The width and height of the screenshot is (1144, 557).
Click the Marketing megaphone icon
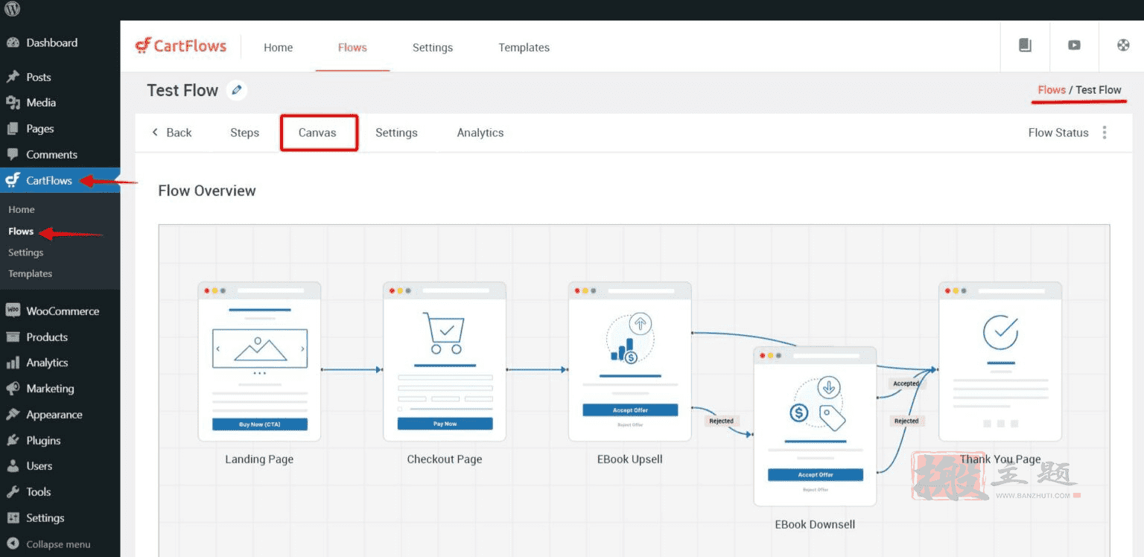[x=13, y=389]
